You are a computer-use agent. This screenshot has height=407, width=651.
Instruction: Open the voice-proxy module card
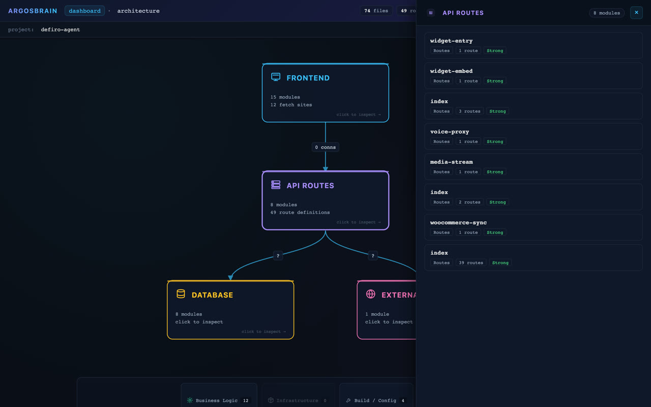[x=534, y=136]
